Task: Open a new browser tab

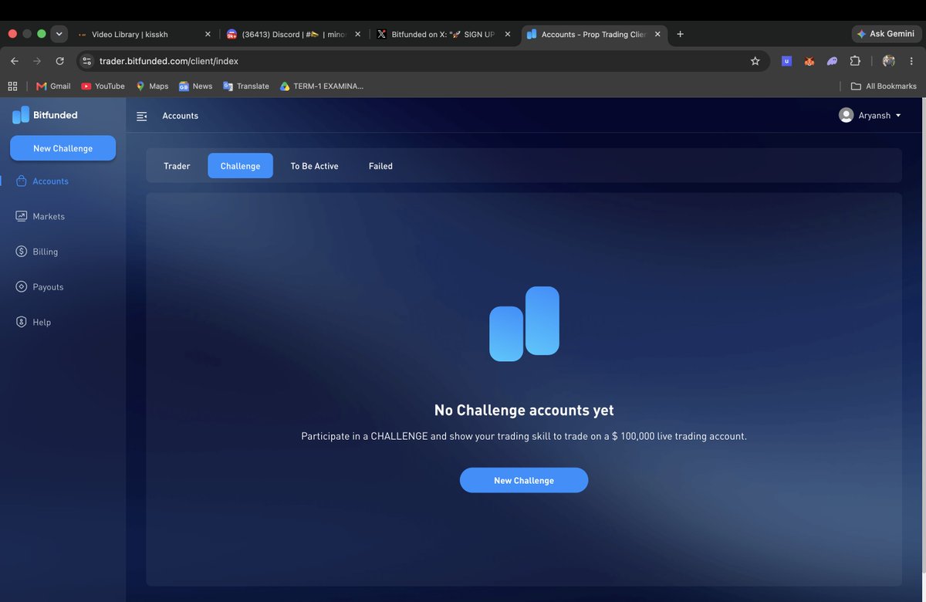Action: tap(680, 34)
